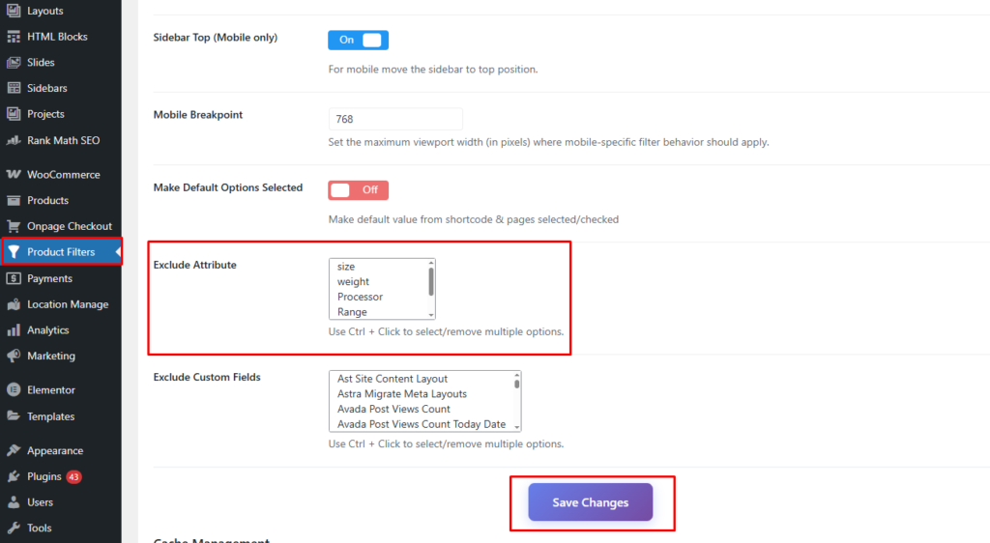Click the WooCommerce logo icon in sidebar
This screenshot has height=543, width=990.
[14, 175]
